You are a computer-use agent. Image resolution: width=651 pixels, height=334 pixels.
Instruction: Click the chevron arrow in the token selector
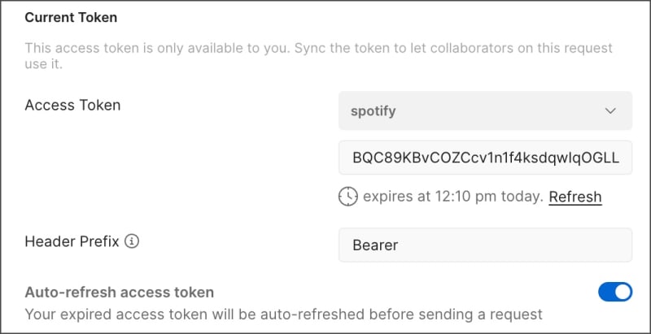coord(610,111)
